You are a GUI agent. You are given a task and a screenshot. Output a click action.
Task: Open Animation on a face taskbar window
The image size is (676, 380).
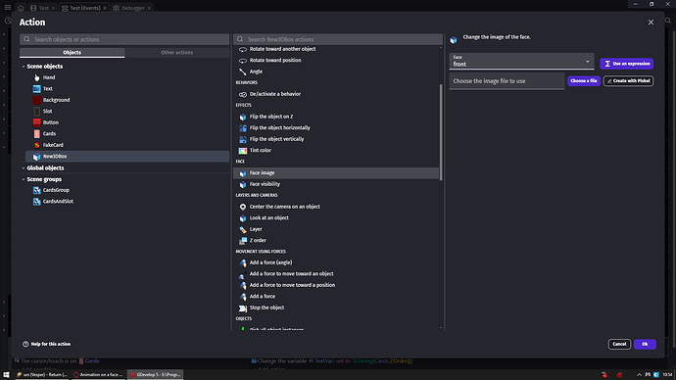coord(98,375)
